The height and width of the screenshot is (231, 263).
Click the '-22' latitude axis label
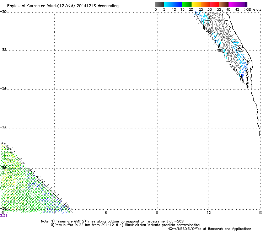click(x=4, y=50)
